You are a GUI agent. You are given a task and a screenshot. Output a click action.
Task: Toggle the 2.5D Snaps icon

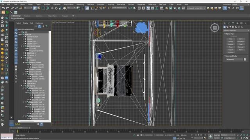tap(92, 8)
